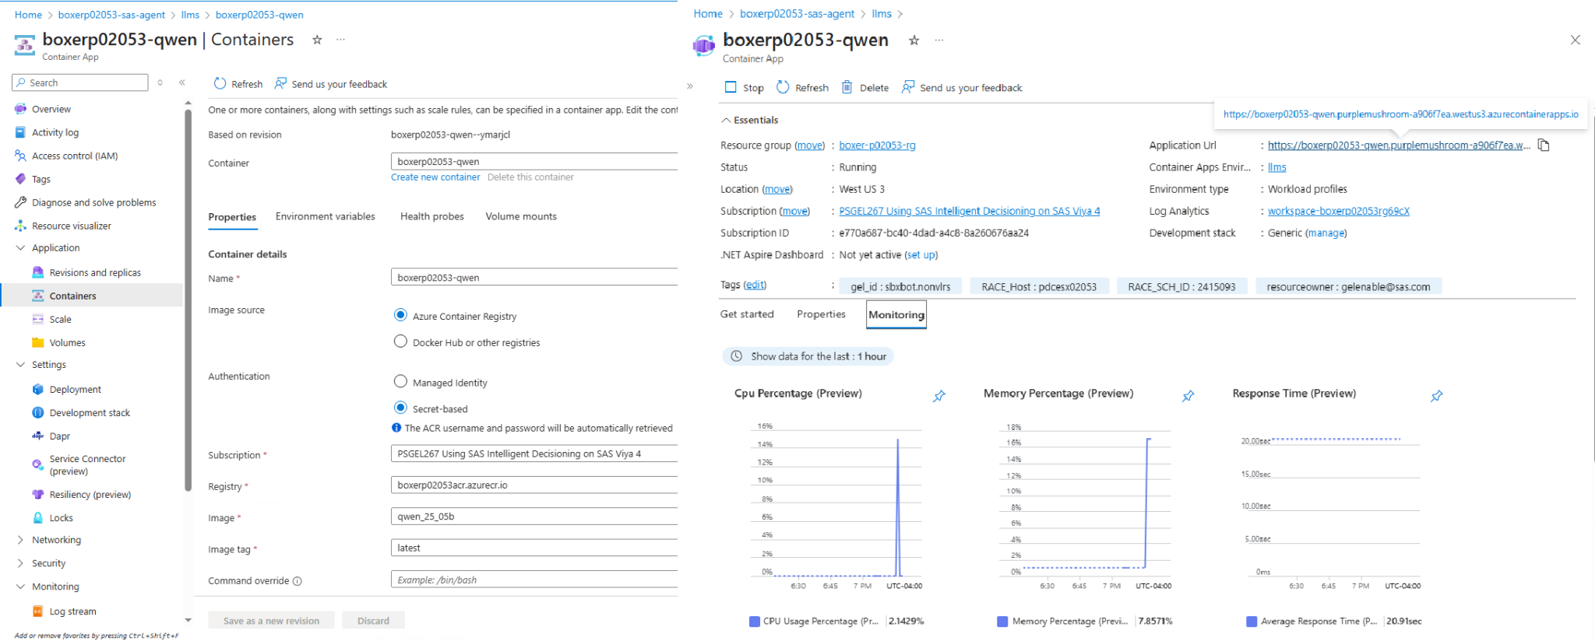Click the Image tag input field
Screen dimensions: 1595x641
534,548
